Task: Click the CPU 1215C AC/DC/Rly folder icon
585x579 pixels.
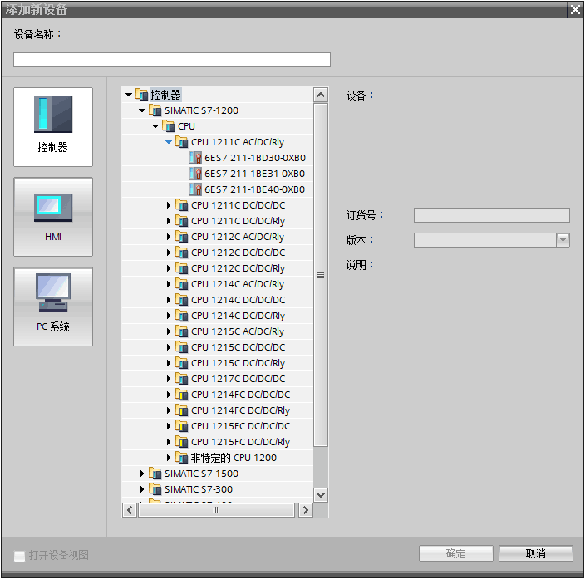Action: point(182,331)
